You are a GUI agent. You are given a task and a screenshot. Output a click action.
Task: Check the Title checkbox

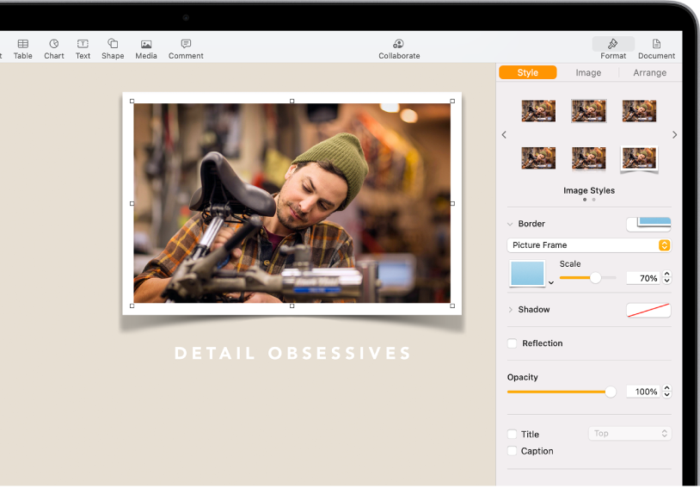[x=513, y=435]
